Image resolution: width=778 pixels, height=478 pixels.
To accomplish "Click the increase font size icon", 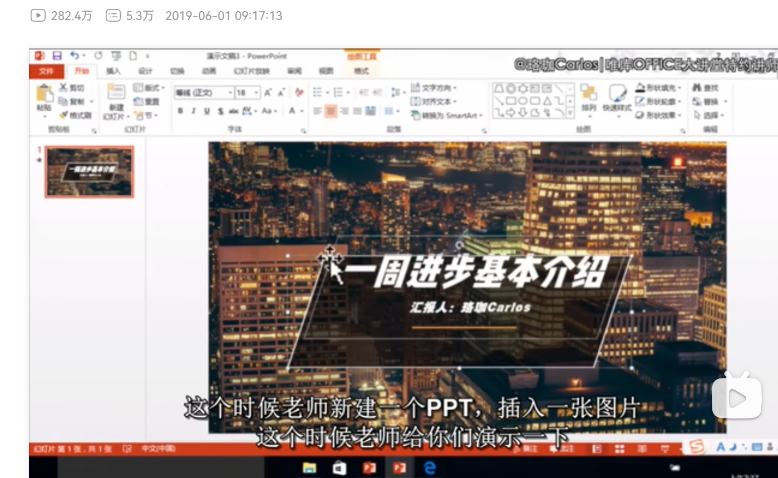I will point(268,92).
